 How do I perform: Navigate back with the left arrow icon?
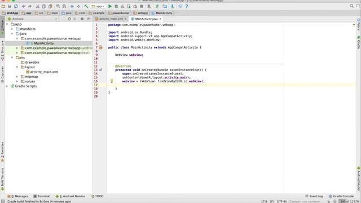[x=72, y=6]
